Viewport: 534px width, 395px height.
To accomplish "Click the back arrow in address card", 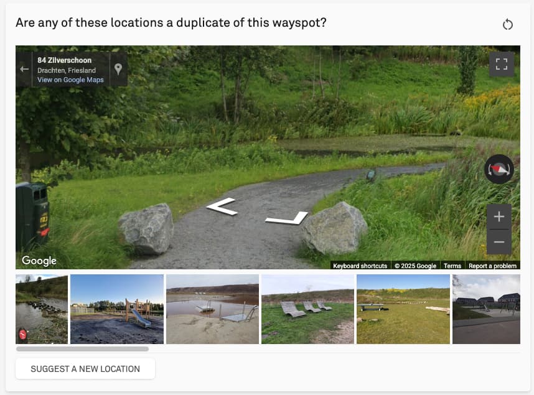I will [24, 69].
